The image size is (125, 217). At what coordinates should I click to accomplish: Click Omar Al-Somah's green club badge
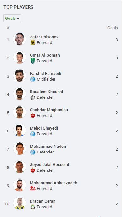click(x=33, y=61)
